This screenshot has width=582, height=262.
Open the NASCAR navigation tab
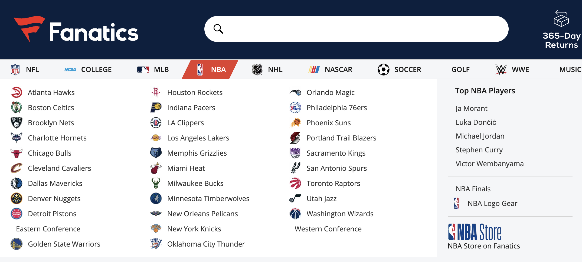point(330,70)
